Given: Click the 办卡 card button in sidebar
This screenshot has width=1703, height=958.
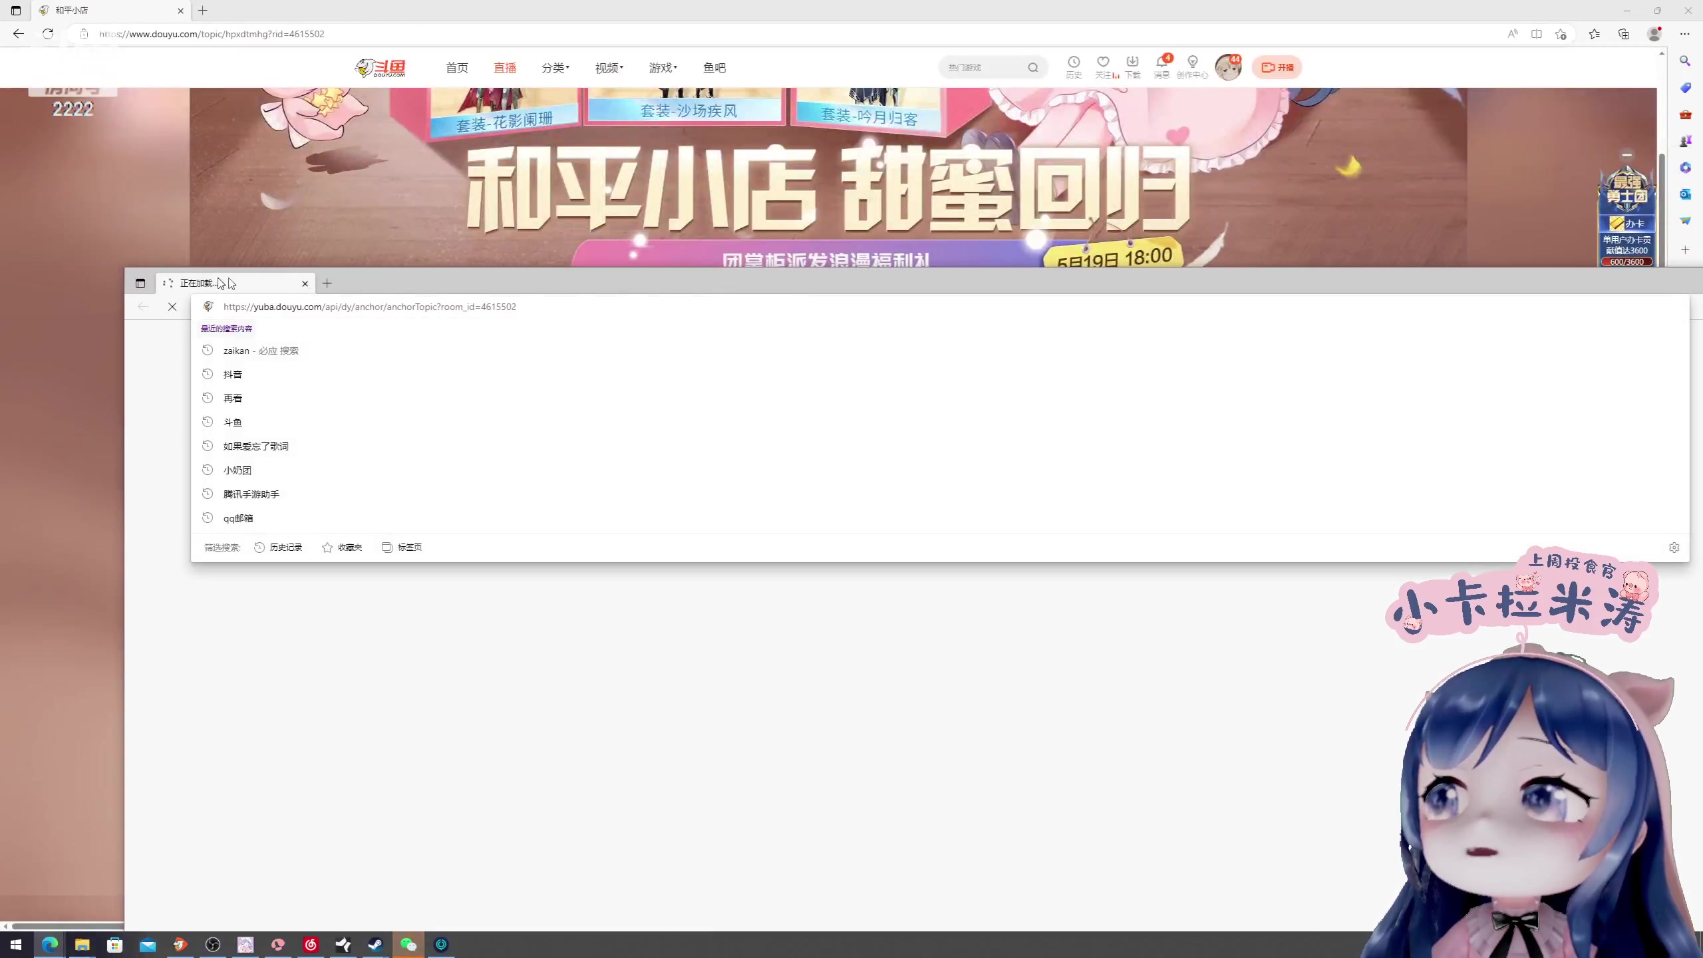Looking at the screenshot, I should pyautogui.click(x=1627, y=223).
